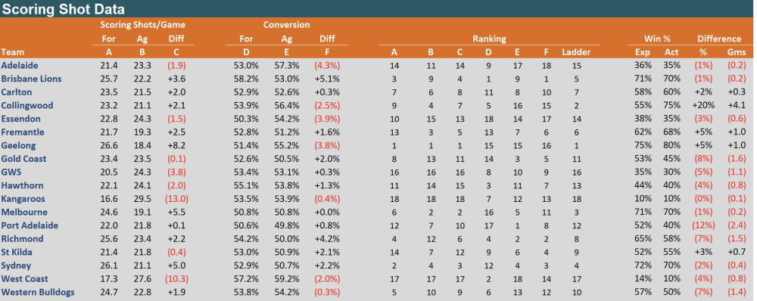Click the Team column header

coord(13,52)
